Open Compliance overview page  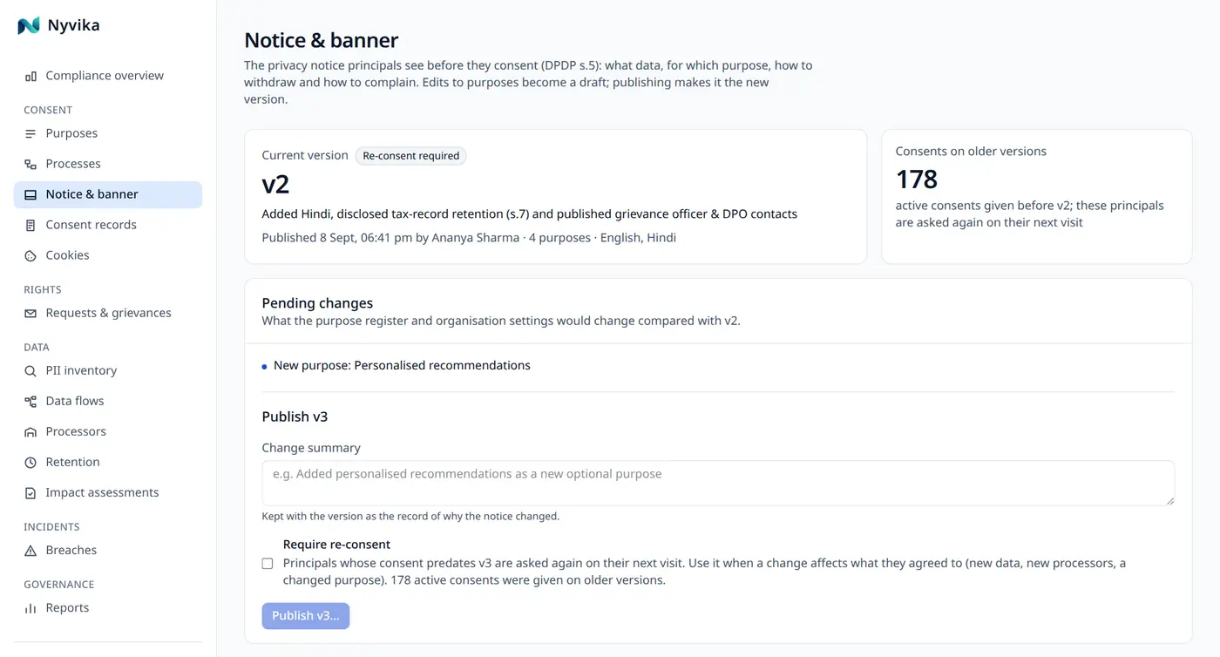pyautogui.click(x=108, y=76)
